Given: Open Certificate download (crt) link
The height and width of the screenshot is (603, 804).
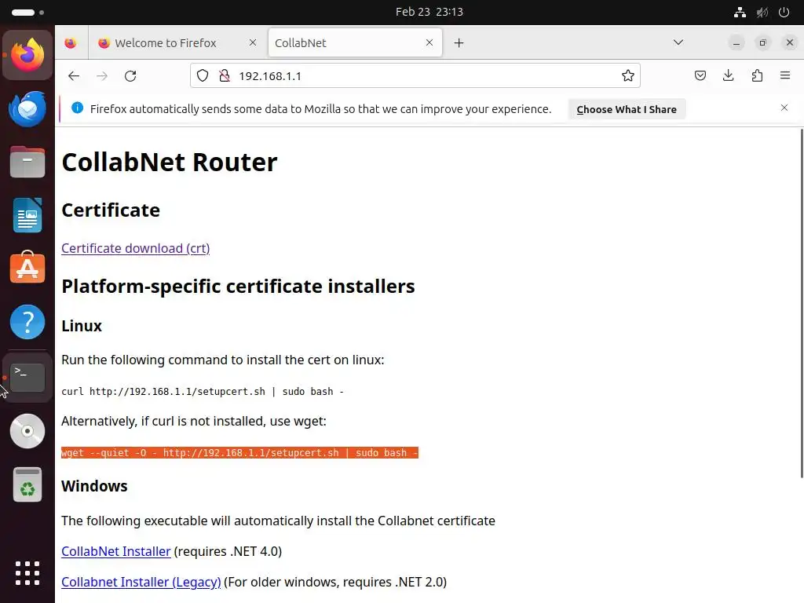Looking at the screenshot, I should point(135,248).
